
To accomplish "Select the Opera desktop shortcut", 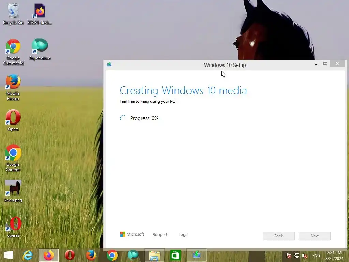I will click(x=13, y=120).
